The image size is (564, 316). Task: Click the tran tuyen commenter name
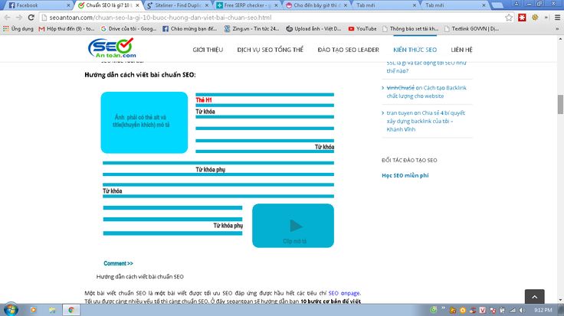tap(399, 112)
